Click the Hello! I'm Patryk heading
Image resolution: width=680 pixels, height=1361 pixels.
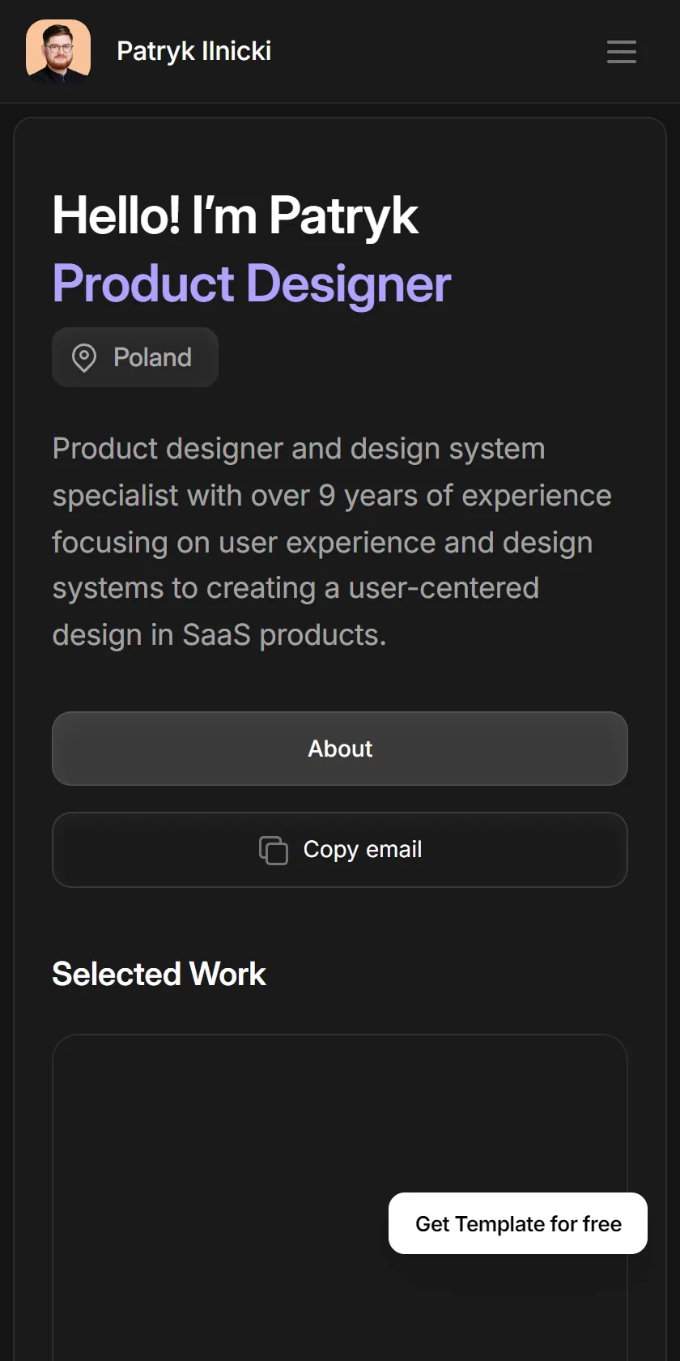236,215
